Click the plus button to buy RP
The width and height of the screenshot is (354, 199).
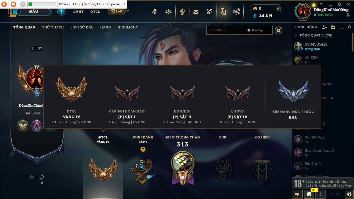tap(278, 8)
